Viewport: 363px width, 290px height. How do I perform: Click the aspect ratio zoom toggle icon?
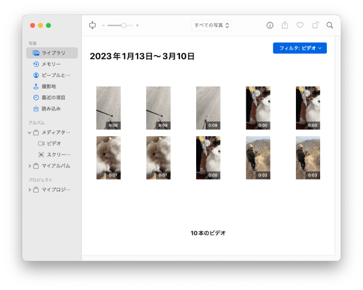coord(92,25)
